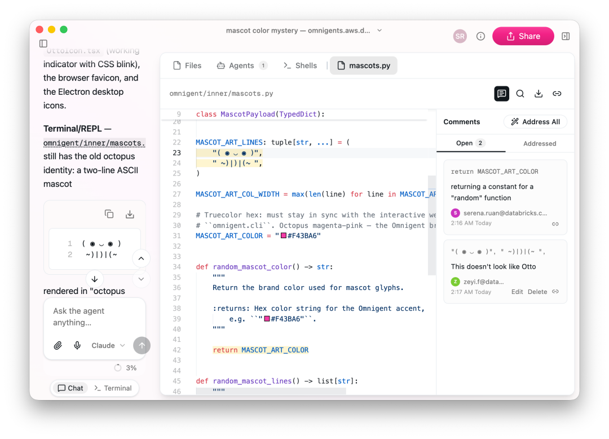Image resolution: width=609 pixels, height=439 pixels.
Task: Start voice input with microphone icon
Action: pyautogui.click(x=77, y=345)
